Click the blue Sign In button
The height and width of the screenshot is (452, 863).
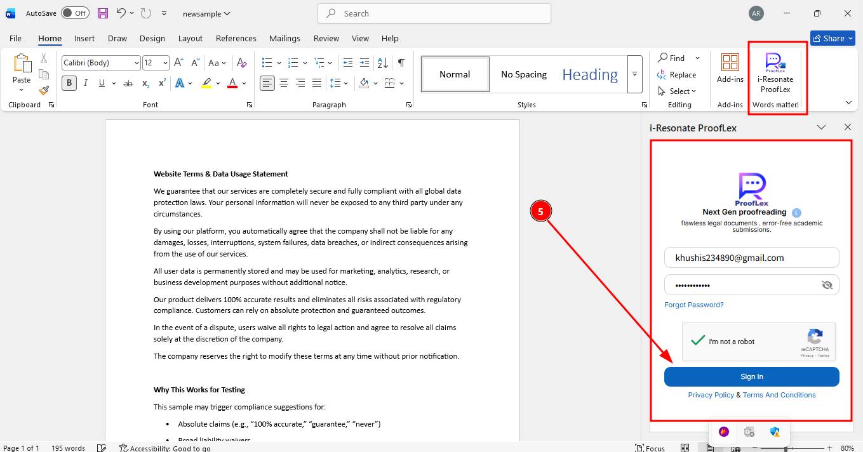[751, 376]
